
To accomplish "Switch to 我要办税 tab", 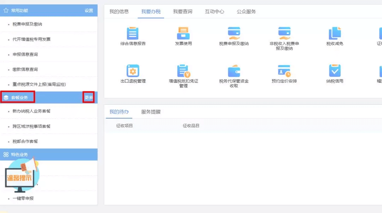I will click(x=151, y=11).
